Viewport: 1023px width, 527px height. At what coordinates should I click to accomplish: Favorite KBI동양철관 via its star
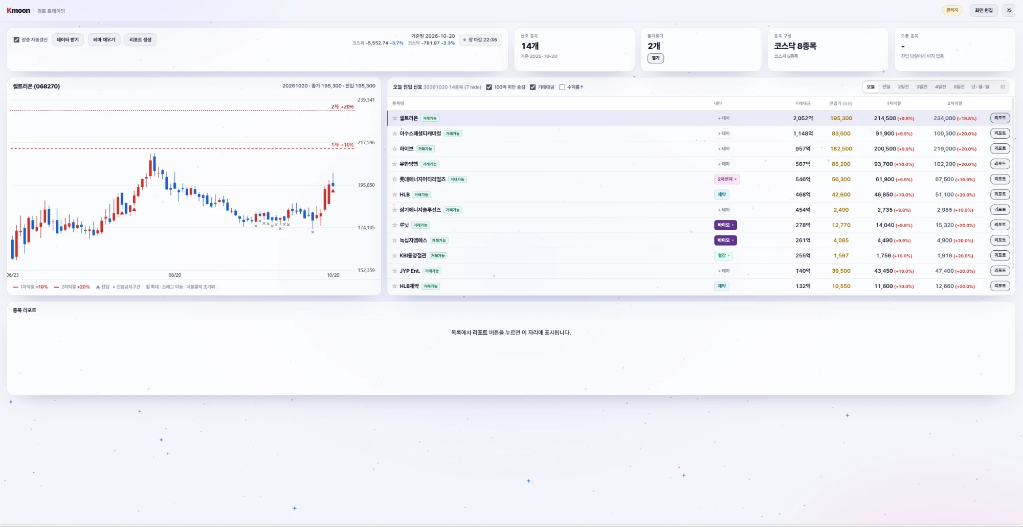click(x=394, y=256)
